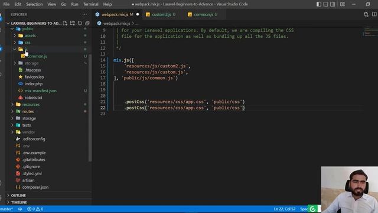
Task: Open robots.txt file
Action: click(x=33, y=98)
